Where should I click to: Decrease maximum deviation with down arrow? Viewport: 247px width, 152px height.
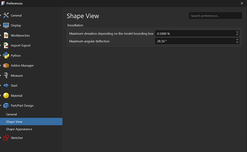[237, 35]
